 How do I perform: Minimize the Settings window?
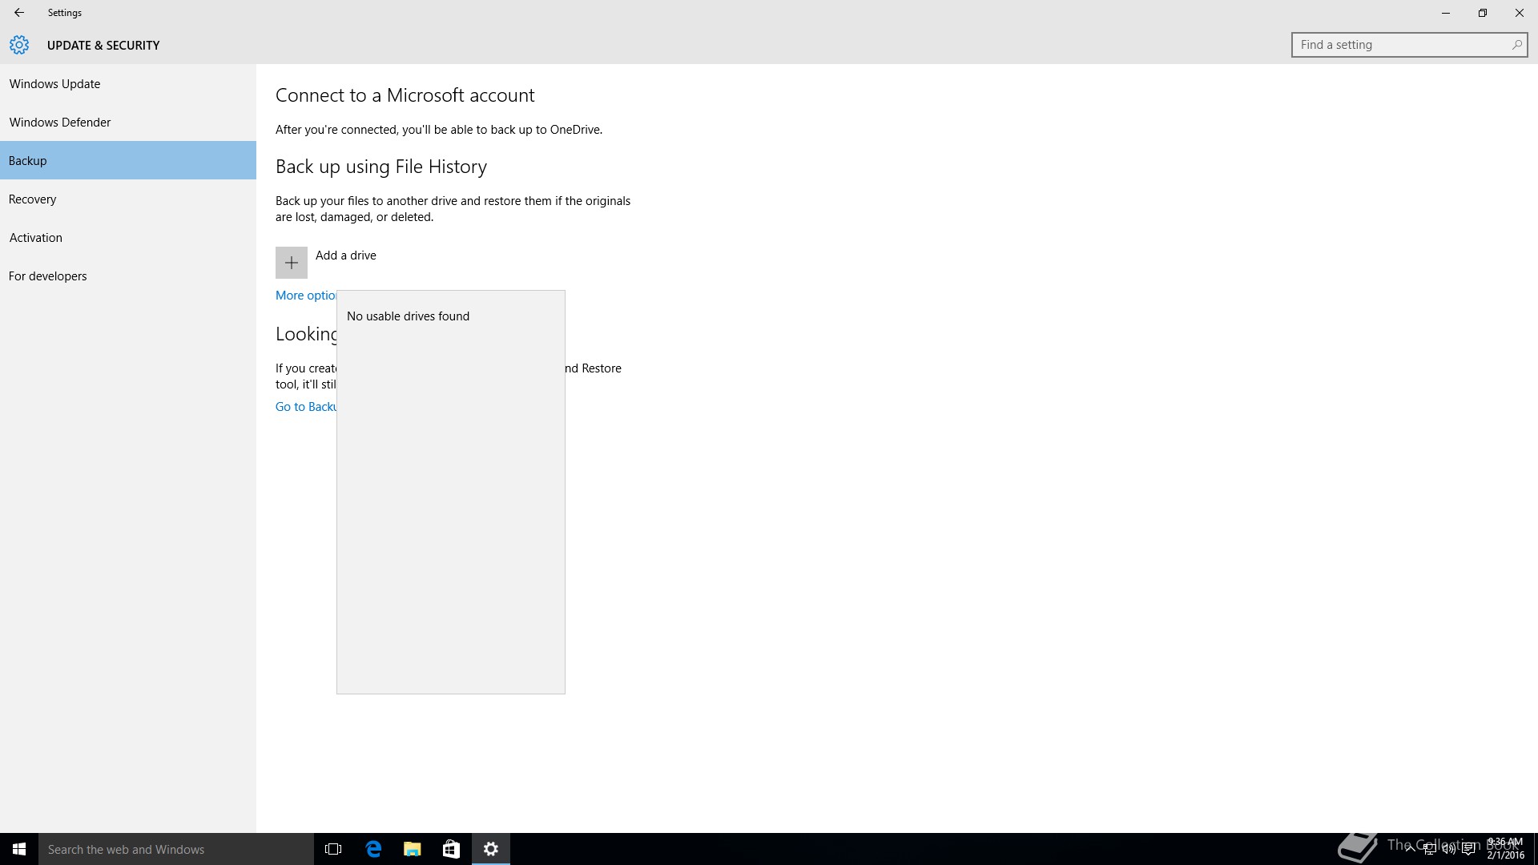tap(1446, 13)
